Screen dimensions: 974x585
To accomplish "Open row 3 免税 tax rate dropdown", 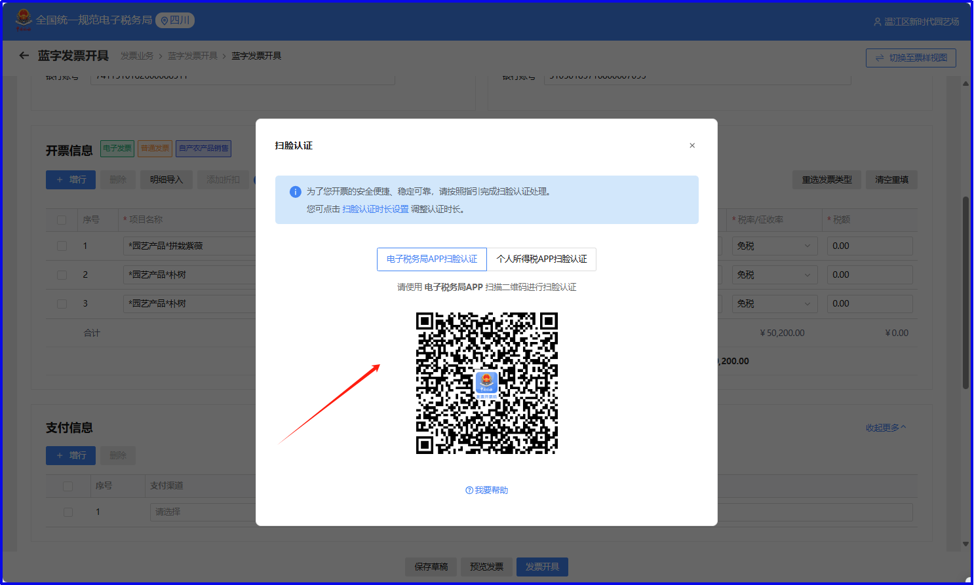I will coord(775,303).
